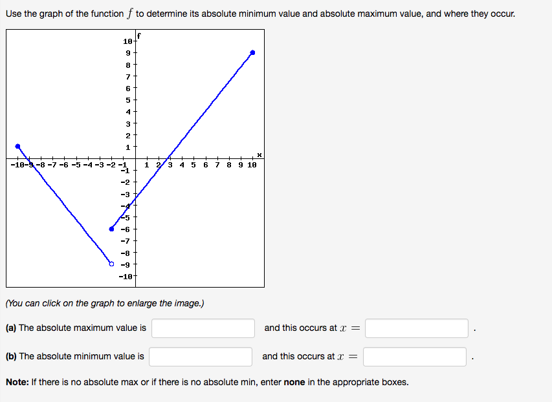Viewport: 552px width, 402px height.
Task: Click the open circle at the graph's bottom
Action: [x=111, y=264]
